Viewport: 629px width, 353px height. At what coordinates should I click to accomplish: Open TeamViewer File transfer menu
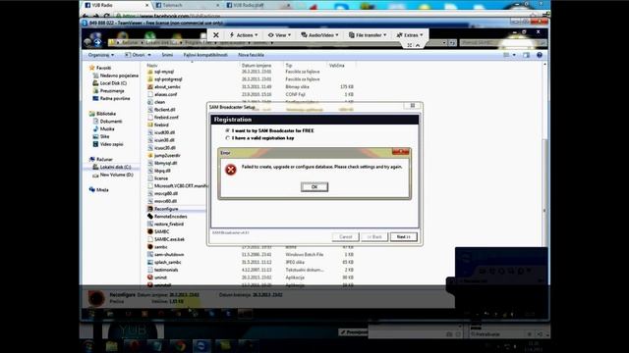pyautogui.click(x=368, y=35)
